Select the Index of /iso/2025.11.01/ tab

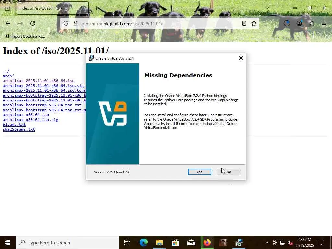[53, 8]
